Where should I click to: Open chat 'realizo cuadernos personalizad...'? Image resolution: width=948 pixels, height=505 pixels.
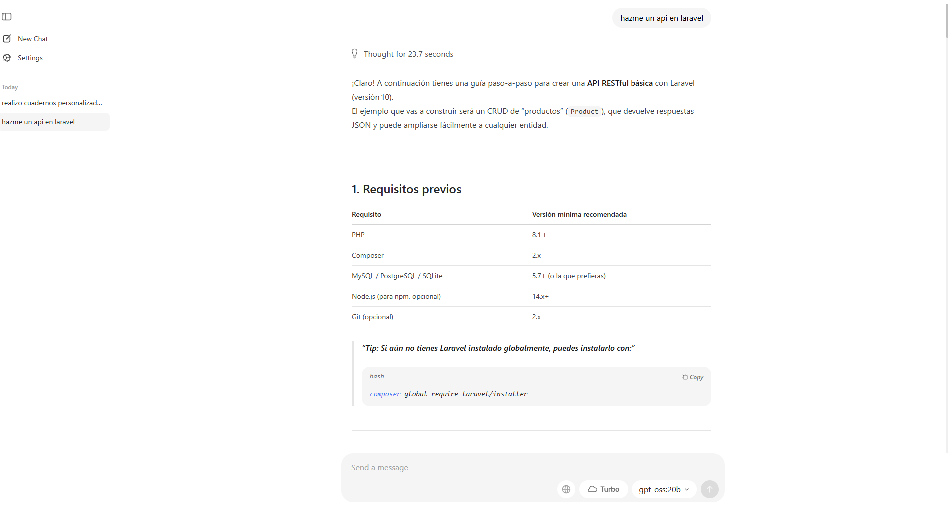52,103
